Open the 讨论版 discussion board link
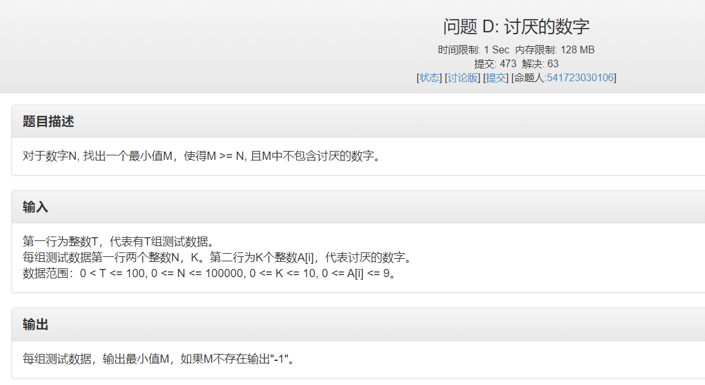The height and width of the screenshot is (385, 705). pyautogui.click(x=463, y=78)
